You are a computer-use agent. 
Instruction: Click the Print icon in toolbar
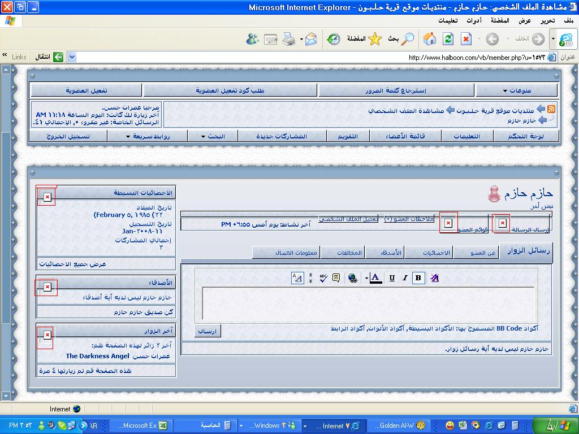coord(289,38)
